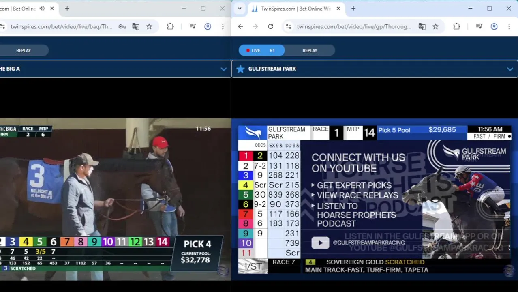Open media control icon in right window toolbar
The width and height of the screenshot is (518, 292).
[479, 26]
